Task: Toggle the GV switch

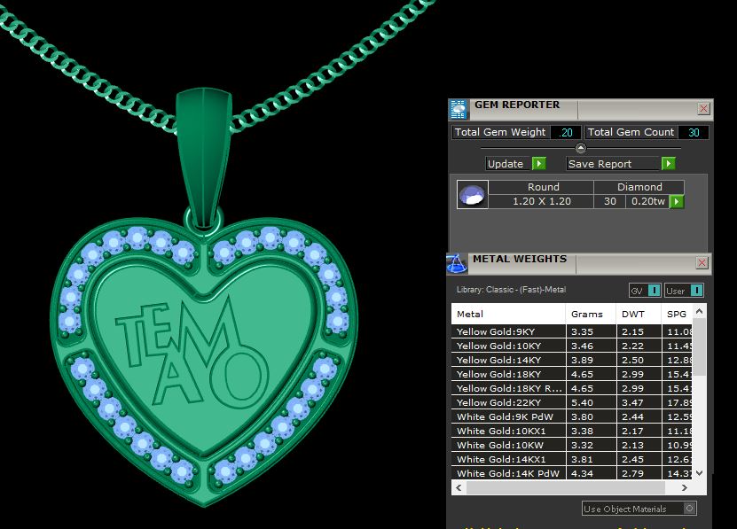Action: pyautogui.click(x=654, y=291)
